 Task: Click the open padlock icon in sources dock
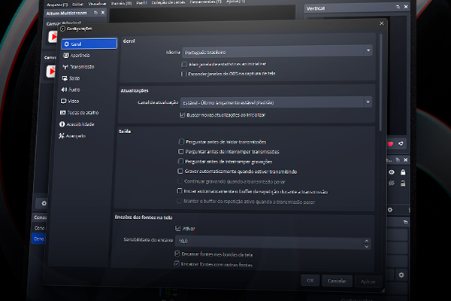pyautogui.click(x=403, y=183)
